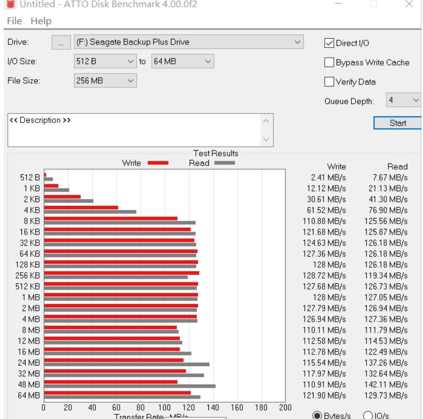Open the I/O Size minimum 512 B dropdown
Image resolution: width=423 pixels, height=419 pixels.
(x=105, y=61)
